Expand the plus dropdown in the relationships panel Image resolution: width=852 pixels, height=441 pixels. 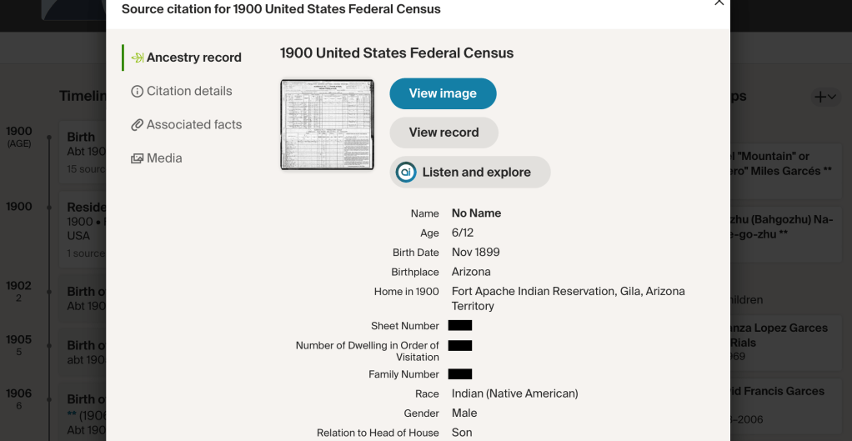click(824, 97)
